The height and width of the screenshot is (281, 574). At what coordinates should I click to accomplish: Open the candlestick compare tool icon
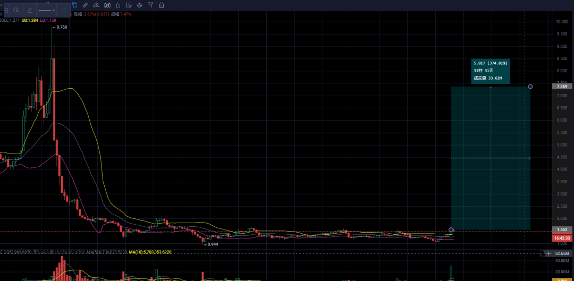tap(107, 5)
